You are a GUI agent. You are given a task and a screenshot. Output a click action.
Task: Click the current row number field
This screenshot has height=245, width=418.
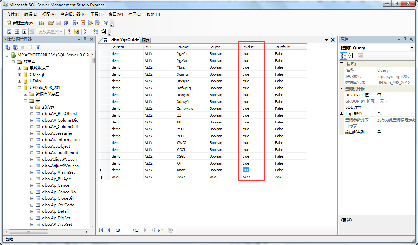tap(122, 230)
